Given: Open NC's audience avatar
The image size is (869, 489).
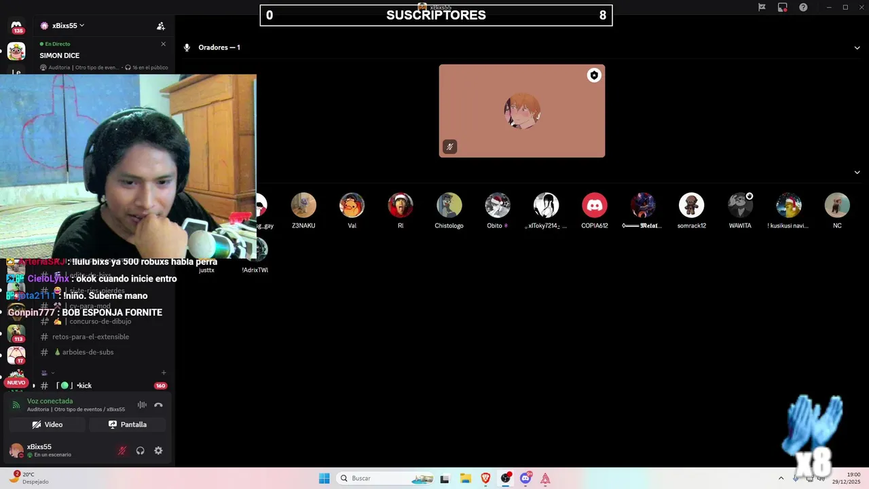Looking at the screenshot, I should click(x=837, y=205).
